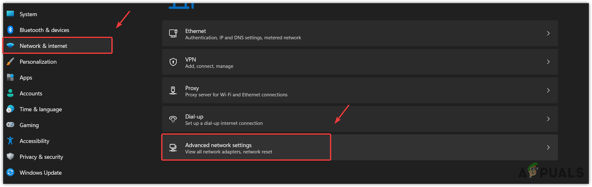Open the chevron for Advanced network settings
The image size is (592, 187).
(548, 147)
